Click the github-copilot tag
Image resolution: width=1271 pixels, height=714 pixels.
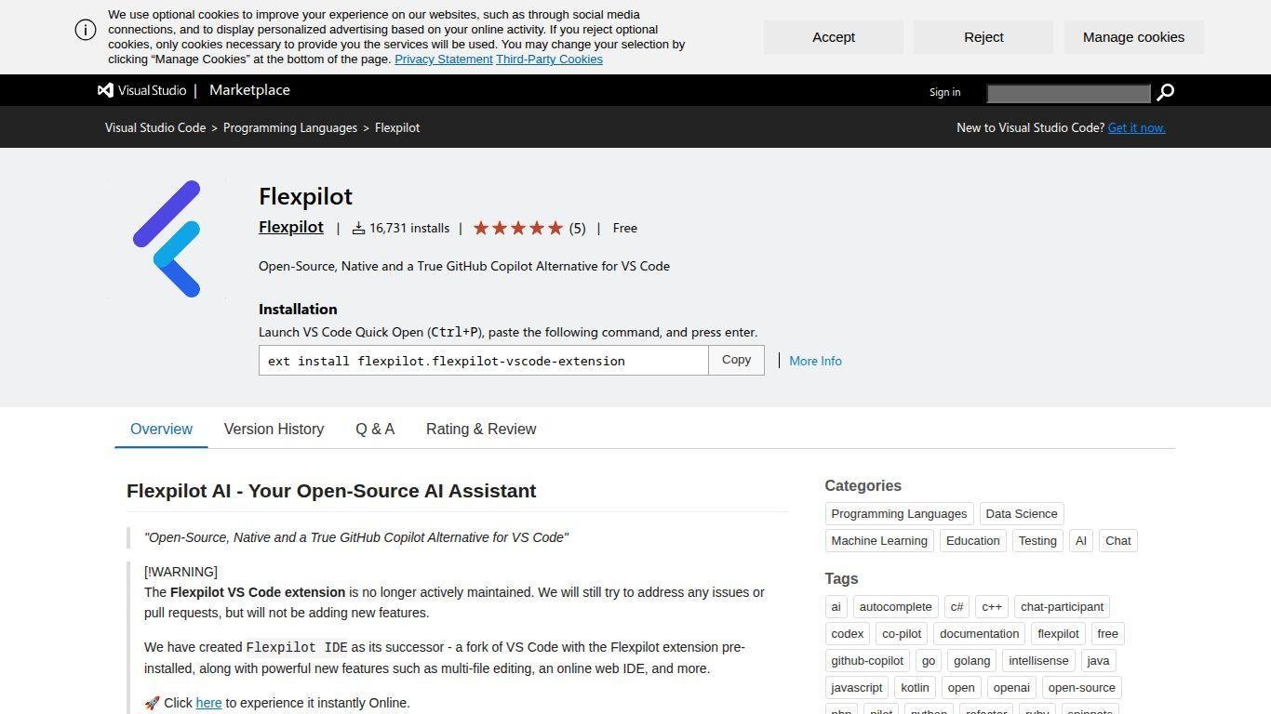click(867, 661)
